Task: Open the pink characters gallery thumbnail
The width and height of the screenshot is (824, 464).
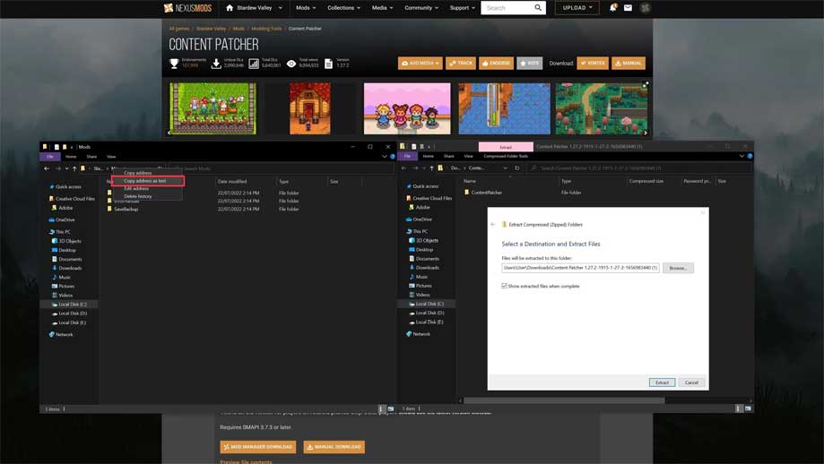Action: [x=407, y=108]
